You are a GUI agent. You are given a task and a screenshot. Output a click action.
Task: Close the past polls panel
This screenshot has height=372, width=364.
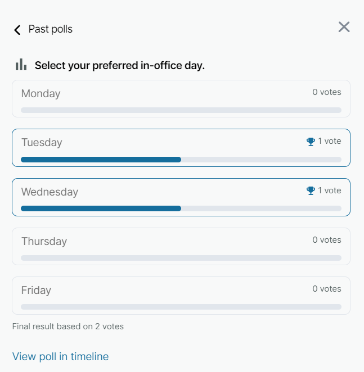(344, 27)
